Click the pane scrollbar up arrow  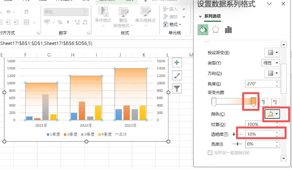(284, 45)
